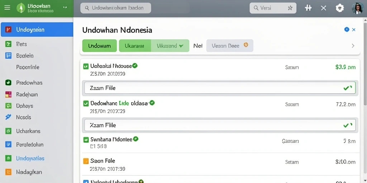
Task: Click the green Undowam button
Action: (100, 46)
